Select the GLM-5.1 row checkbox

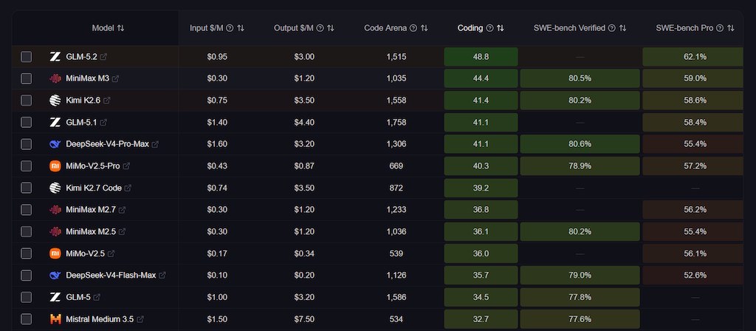26,122
